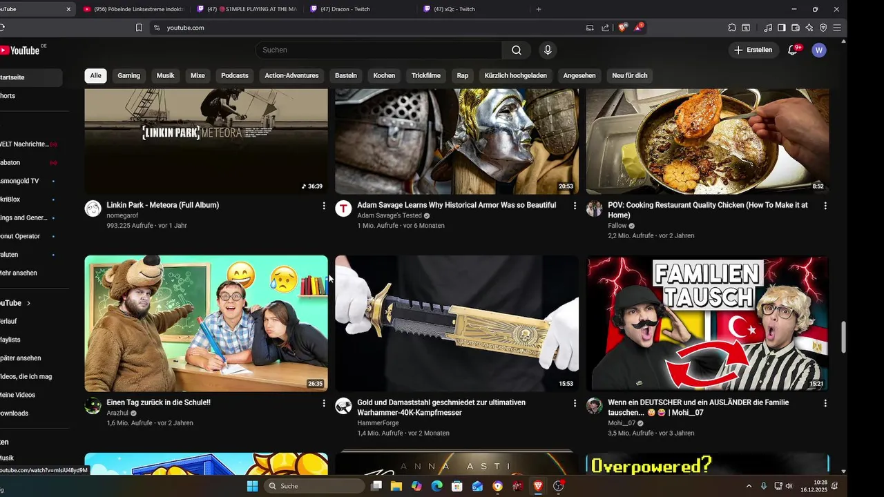Open options for Einen Tag zurück video

point(324,403)
